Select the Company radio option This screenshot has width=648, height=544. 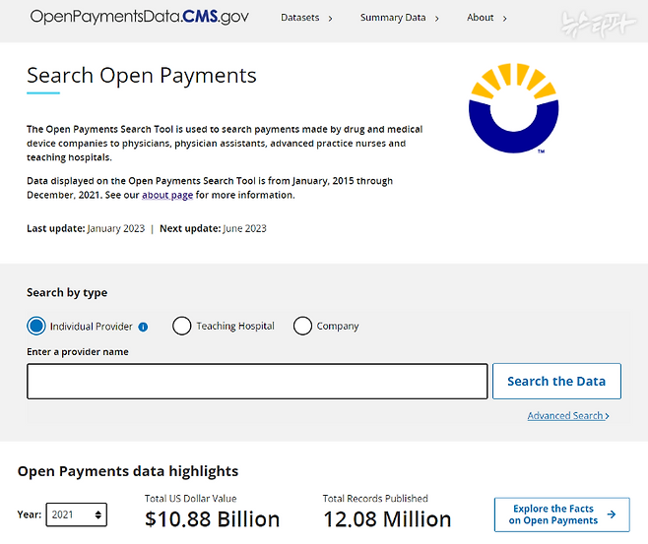point(302,326)
